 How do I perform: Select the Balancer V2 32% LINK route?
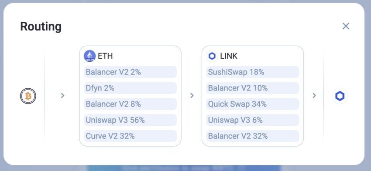[x=253, y=136]
